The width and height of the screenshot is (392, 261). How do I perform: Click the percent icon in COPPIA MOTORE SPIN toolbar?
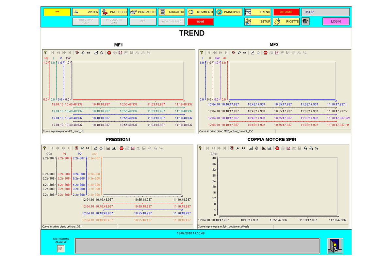pyautogui.click(x=317, y=148)
